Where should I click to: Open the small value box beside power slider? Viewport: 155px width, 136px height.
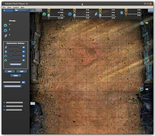coord(24,47)
